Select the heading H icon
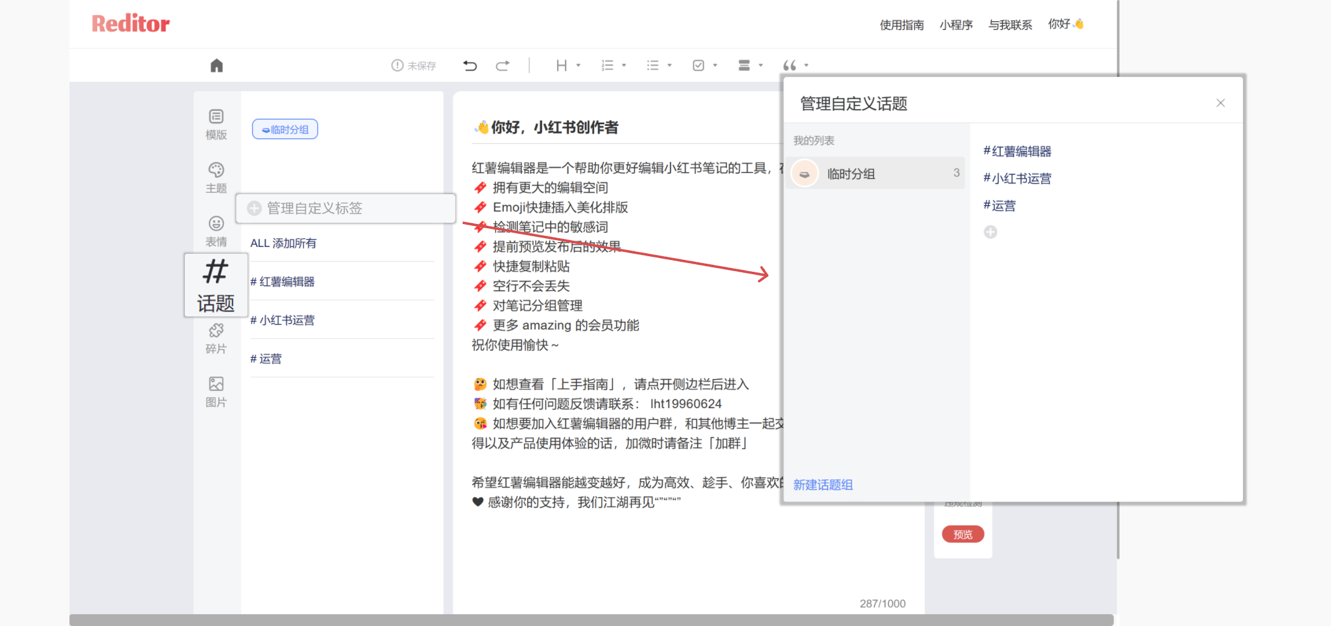 (561, 65)
